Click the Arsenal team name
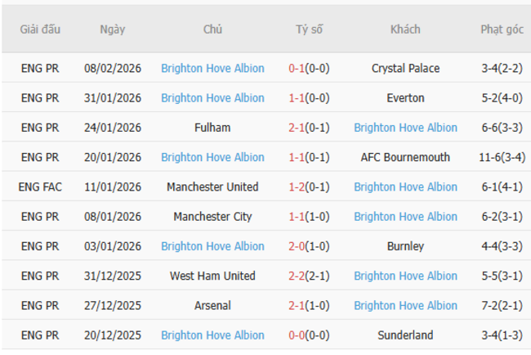The width and height of the screenshot is (531, 355). tap(212, 306)
